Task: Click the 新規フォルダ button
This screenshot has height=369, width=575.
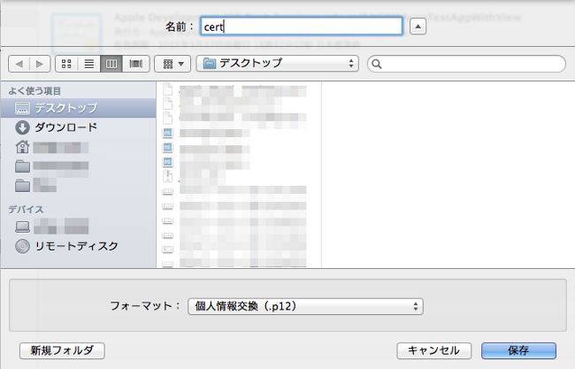Action: [x=62, y=350]
